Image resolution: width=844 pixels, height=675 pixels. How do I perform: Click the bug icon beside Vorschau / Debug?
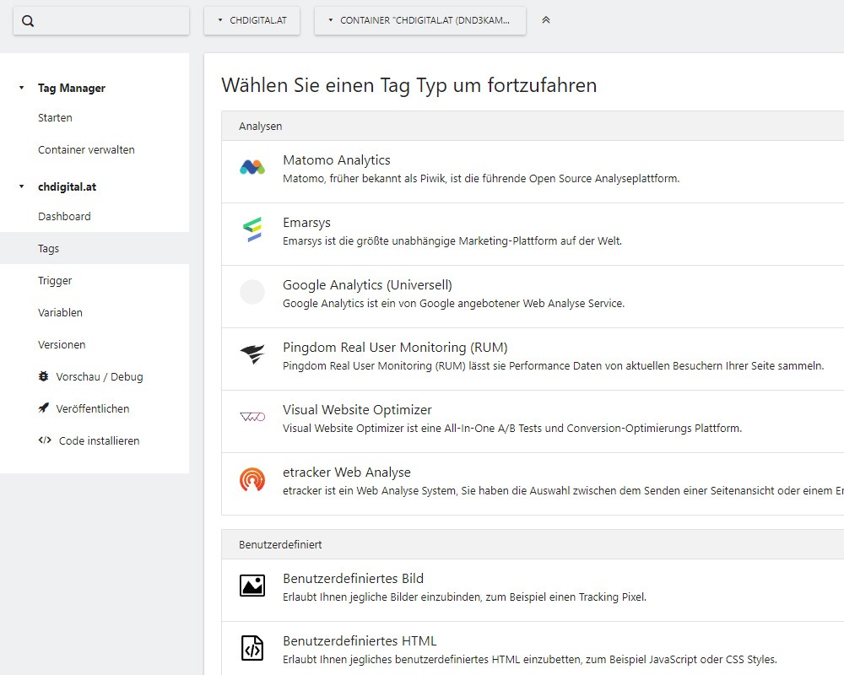click(44, 377)
